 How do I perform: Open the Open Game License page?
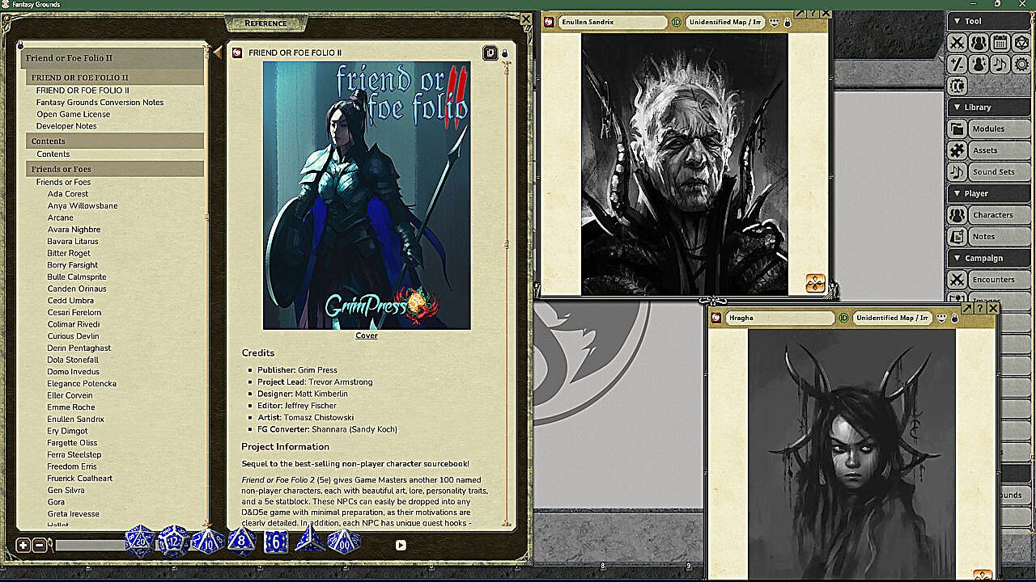73,114
